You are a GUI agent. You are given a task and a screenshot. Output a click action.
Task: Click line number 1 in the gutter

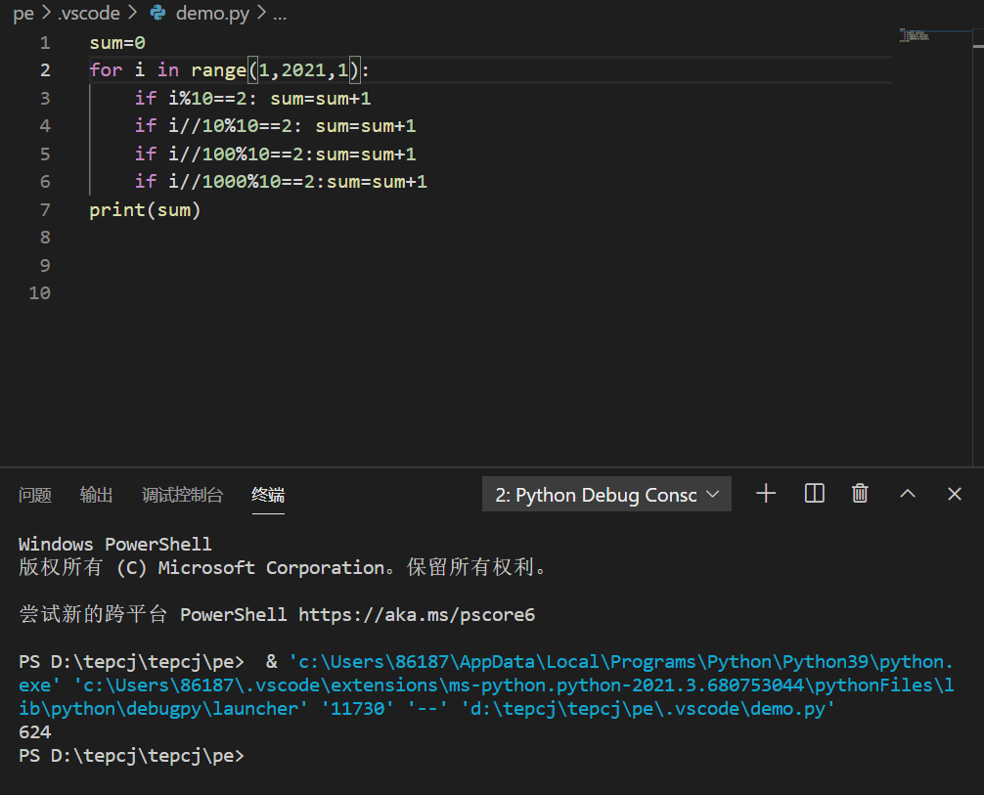[x=45, y=43]
